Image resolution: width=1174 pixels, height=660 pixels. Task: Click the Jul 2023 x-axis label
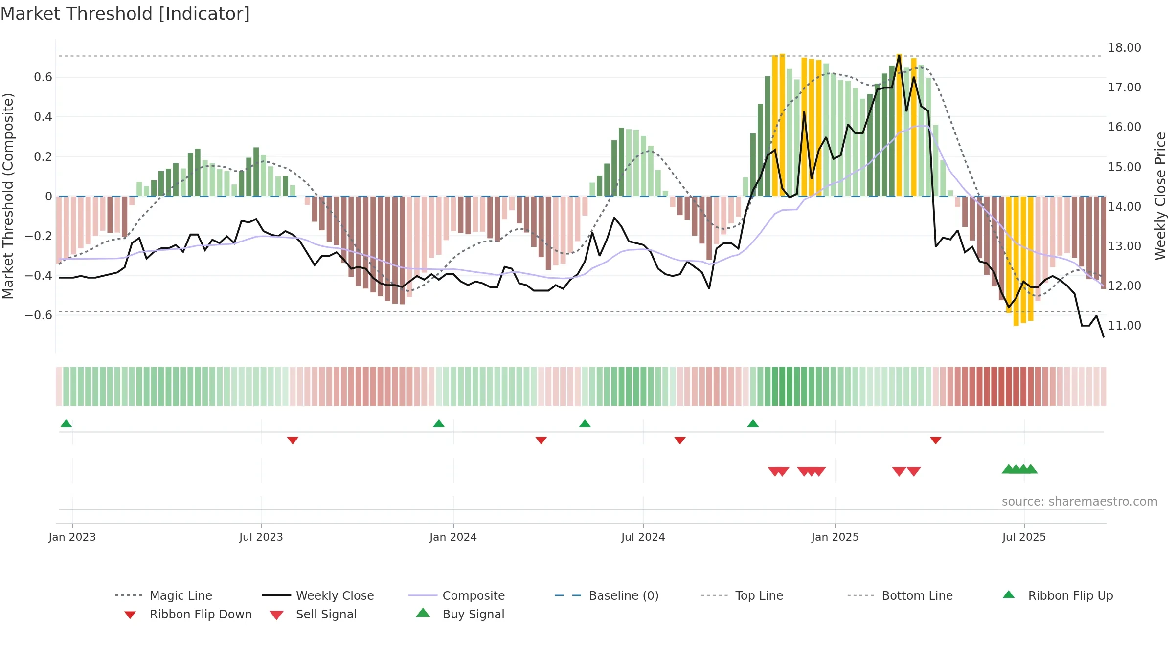[261, 537]
